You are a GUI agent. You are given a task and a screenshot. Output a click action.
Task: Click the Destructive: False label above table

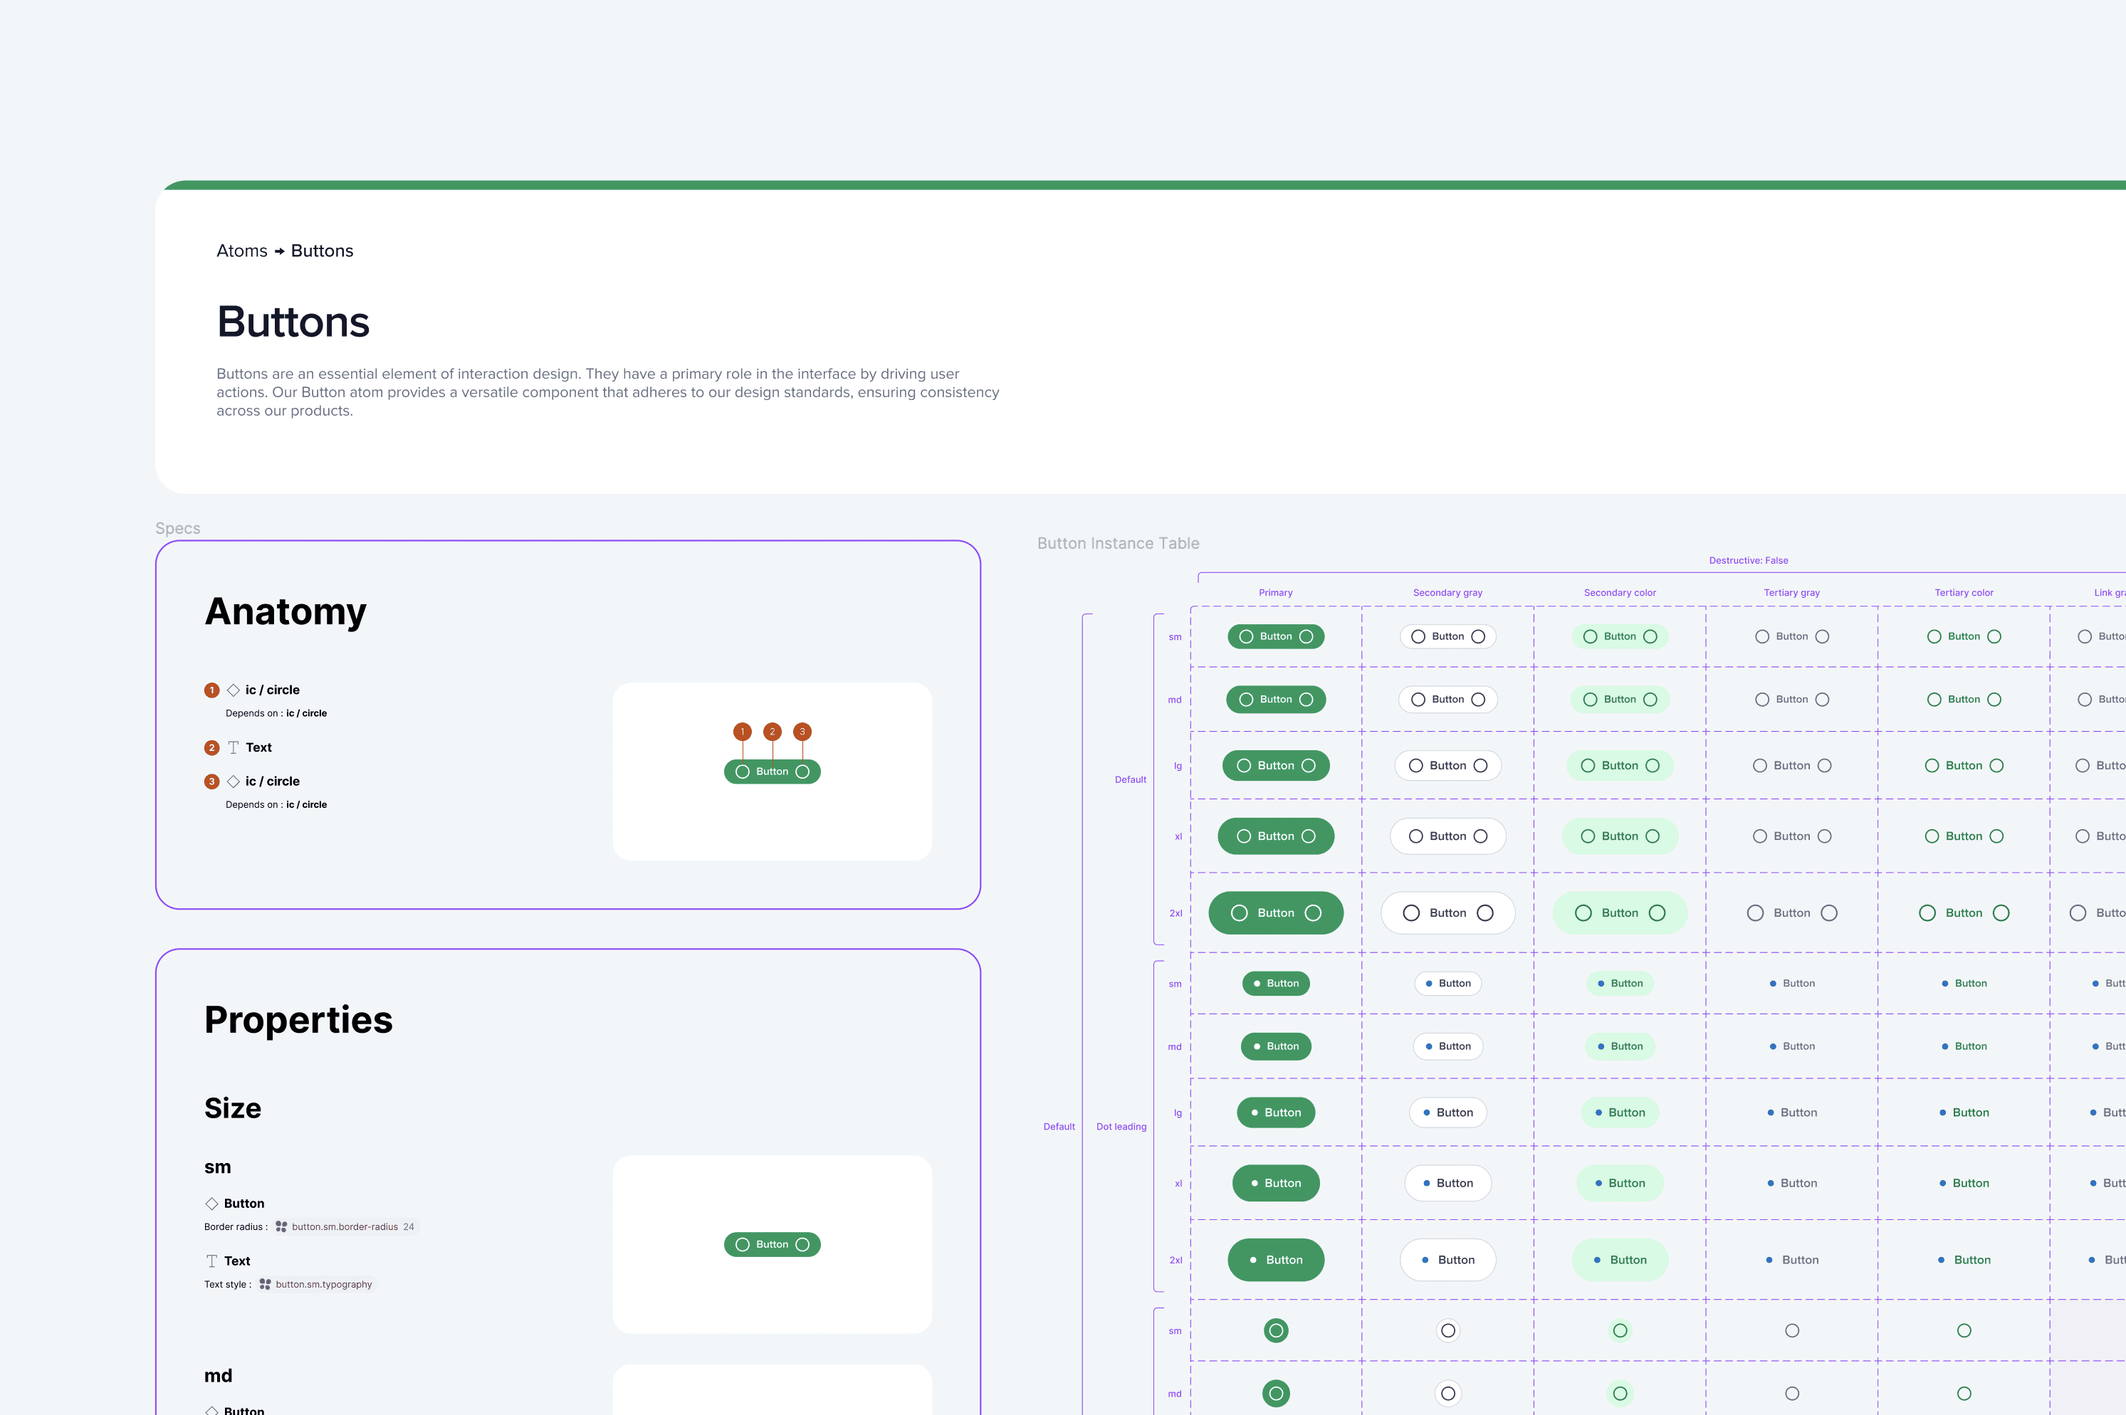coord(1748,560)
